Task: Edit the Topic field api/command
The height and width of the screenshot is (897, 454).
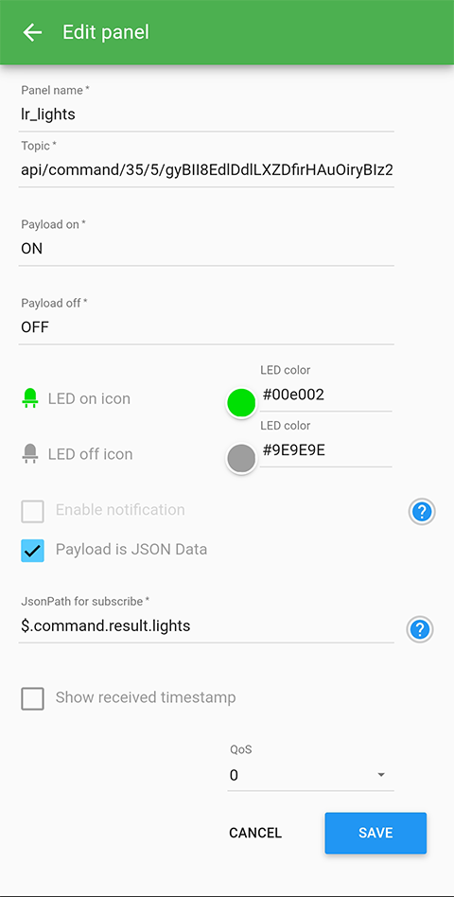Action: coord(206,170)
